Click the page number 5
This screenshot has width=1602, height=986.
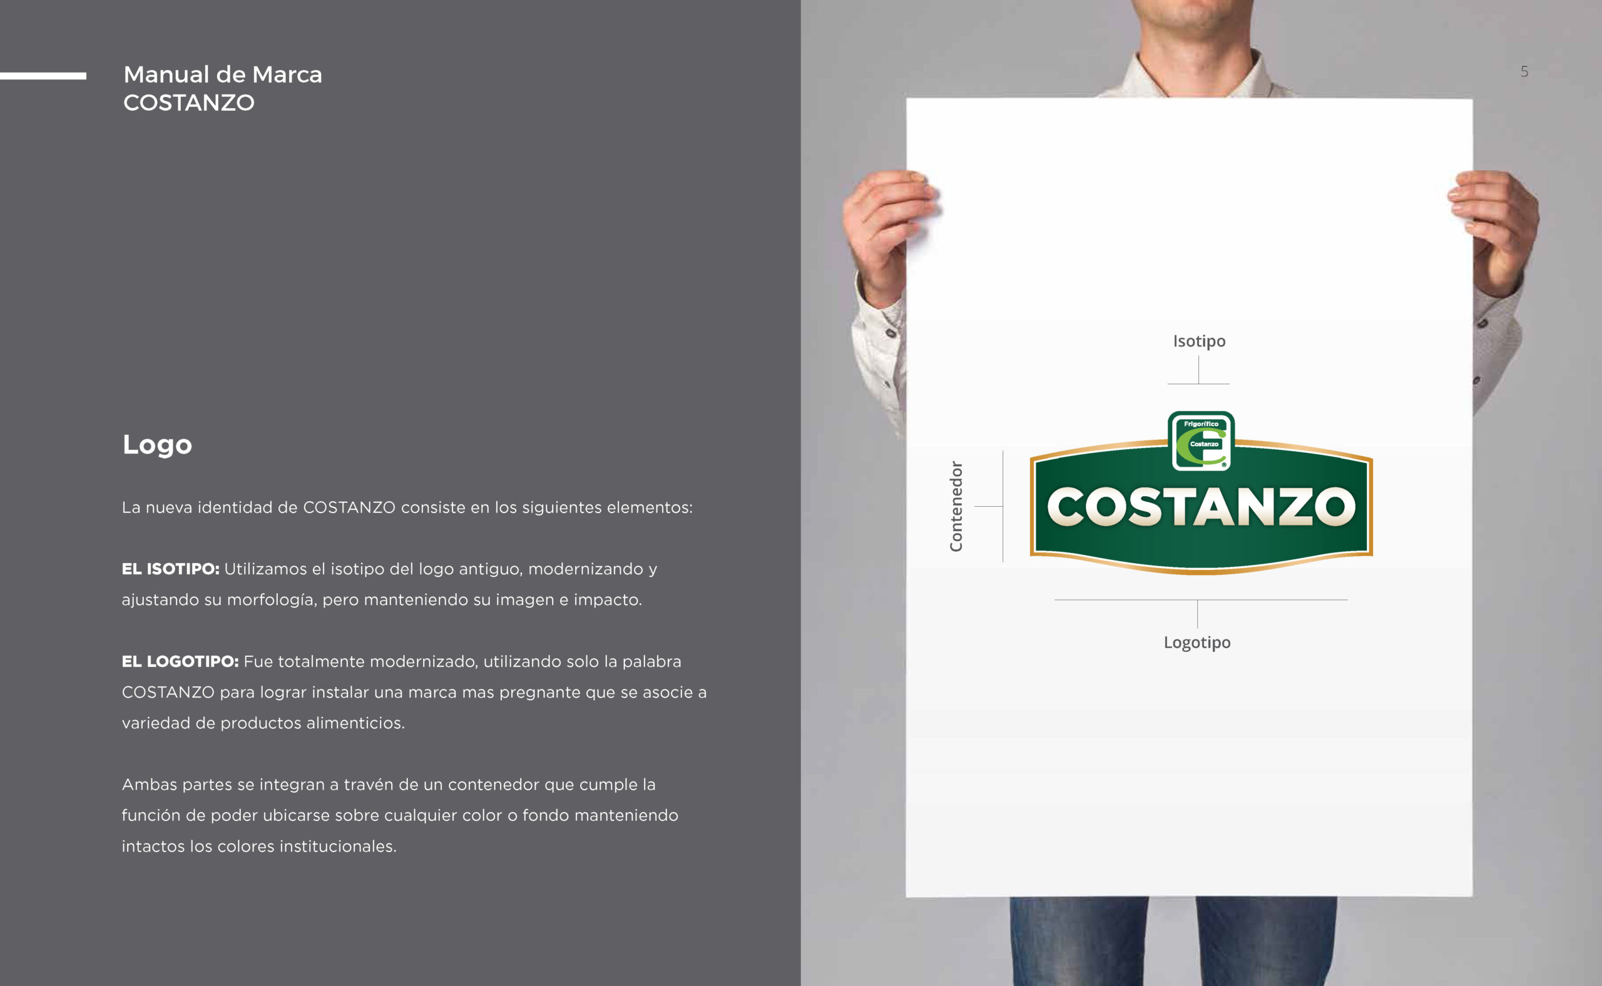(1524, 72)
